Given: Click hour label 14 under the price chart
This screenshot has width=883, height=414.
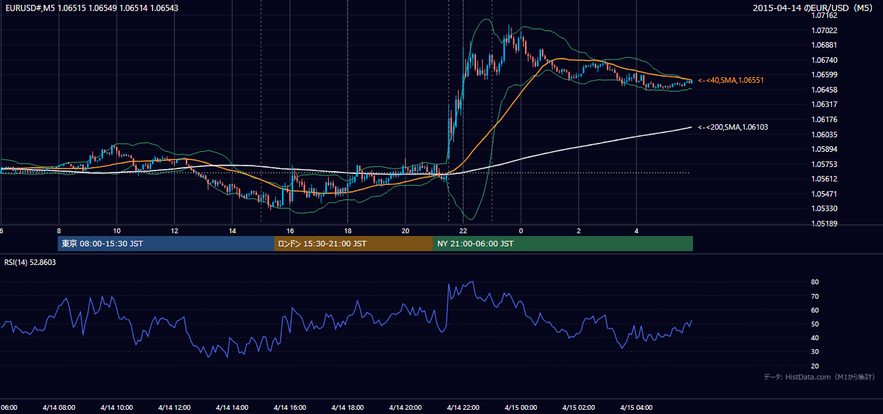Looking at the screenshot, I should 232,231.
